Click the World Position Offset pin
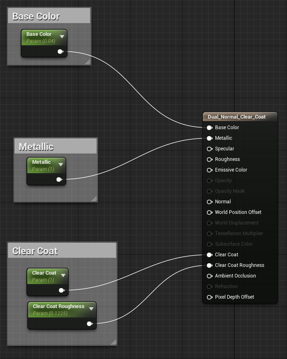Image resolution: width=287 pixels, height=359 pixels. point(210,212)
